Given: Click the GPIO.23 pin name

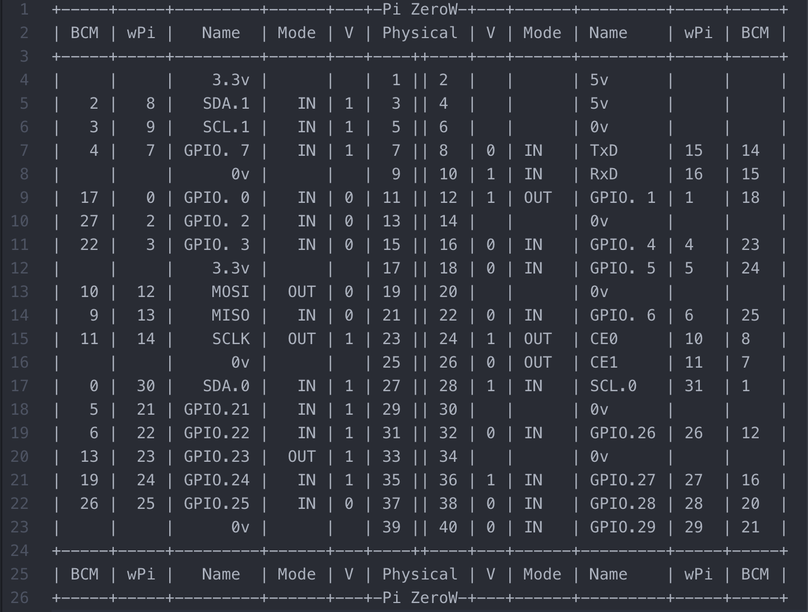Looking at the screenshot, I should coord(216,457).
